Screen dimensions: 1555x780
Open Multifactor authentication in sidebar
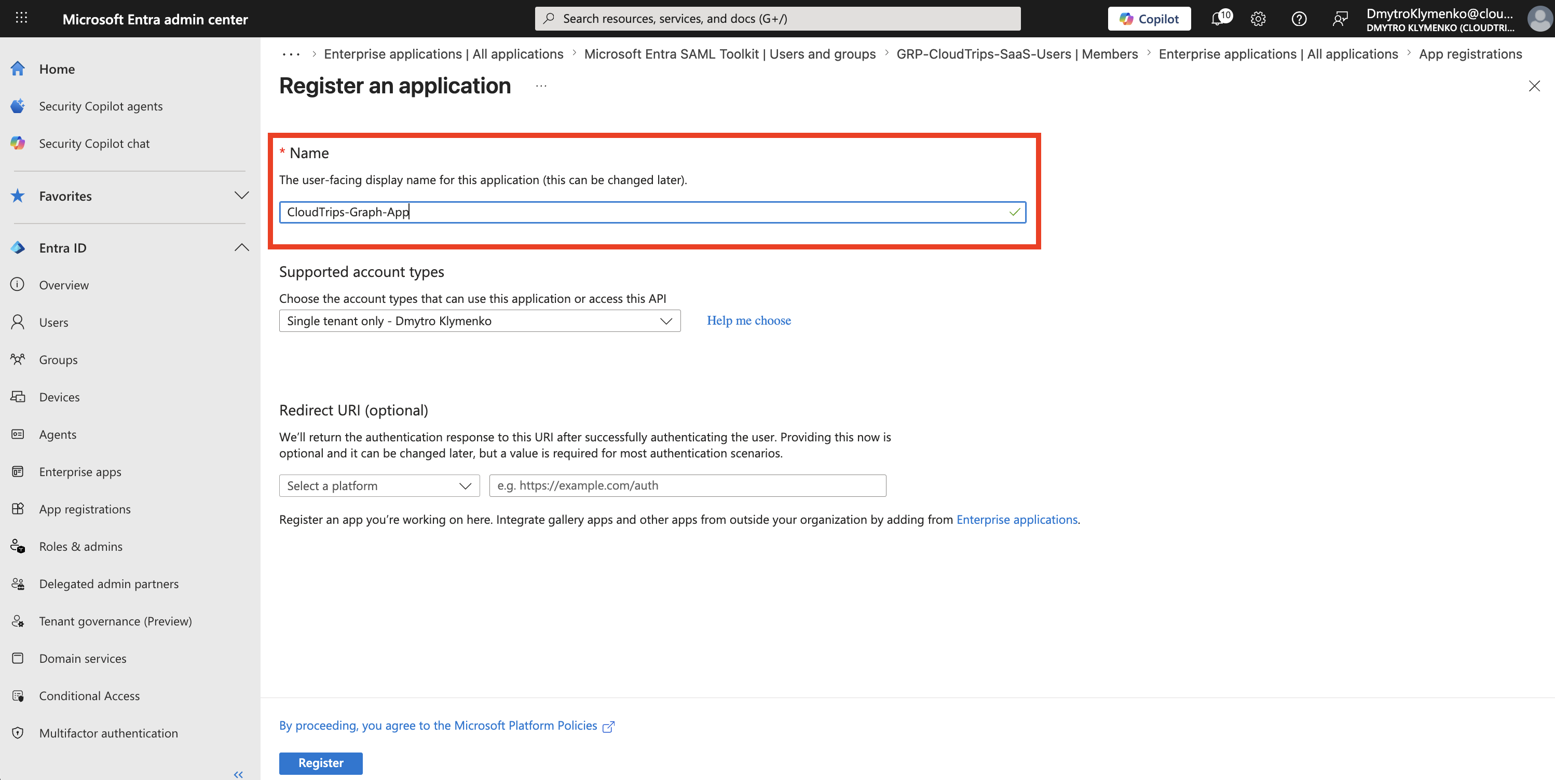point(108,733)
